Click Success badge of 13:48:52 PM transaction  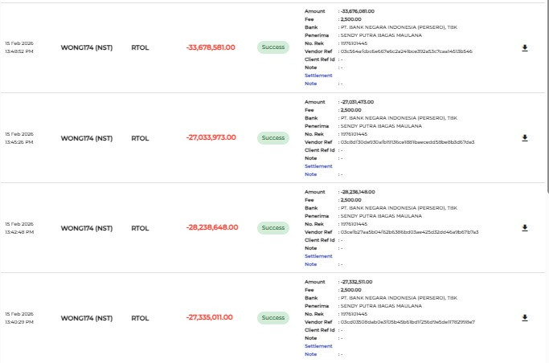(273, 47)
